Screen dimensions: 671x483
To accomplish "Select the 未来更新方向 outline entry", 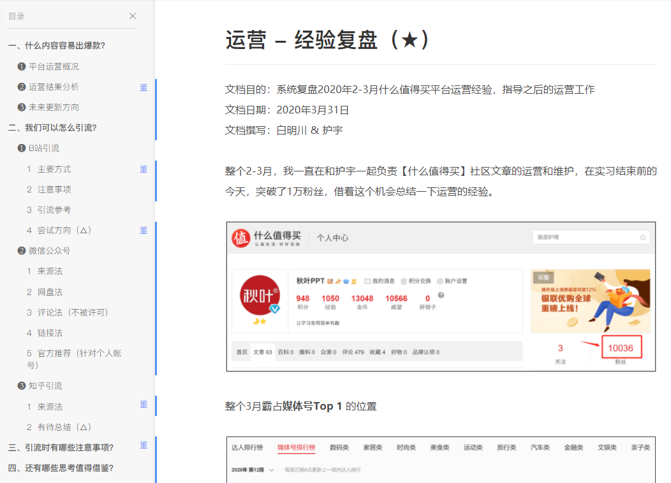I will (48, 107).
